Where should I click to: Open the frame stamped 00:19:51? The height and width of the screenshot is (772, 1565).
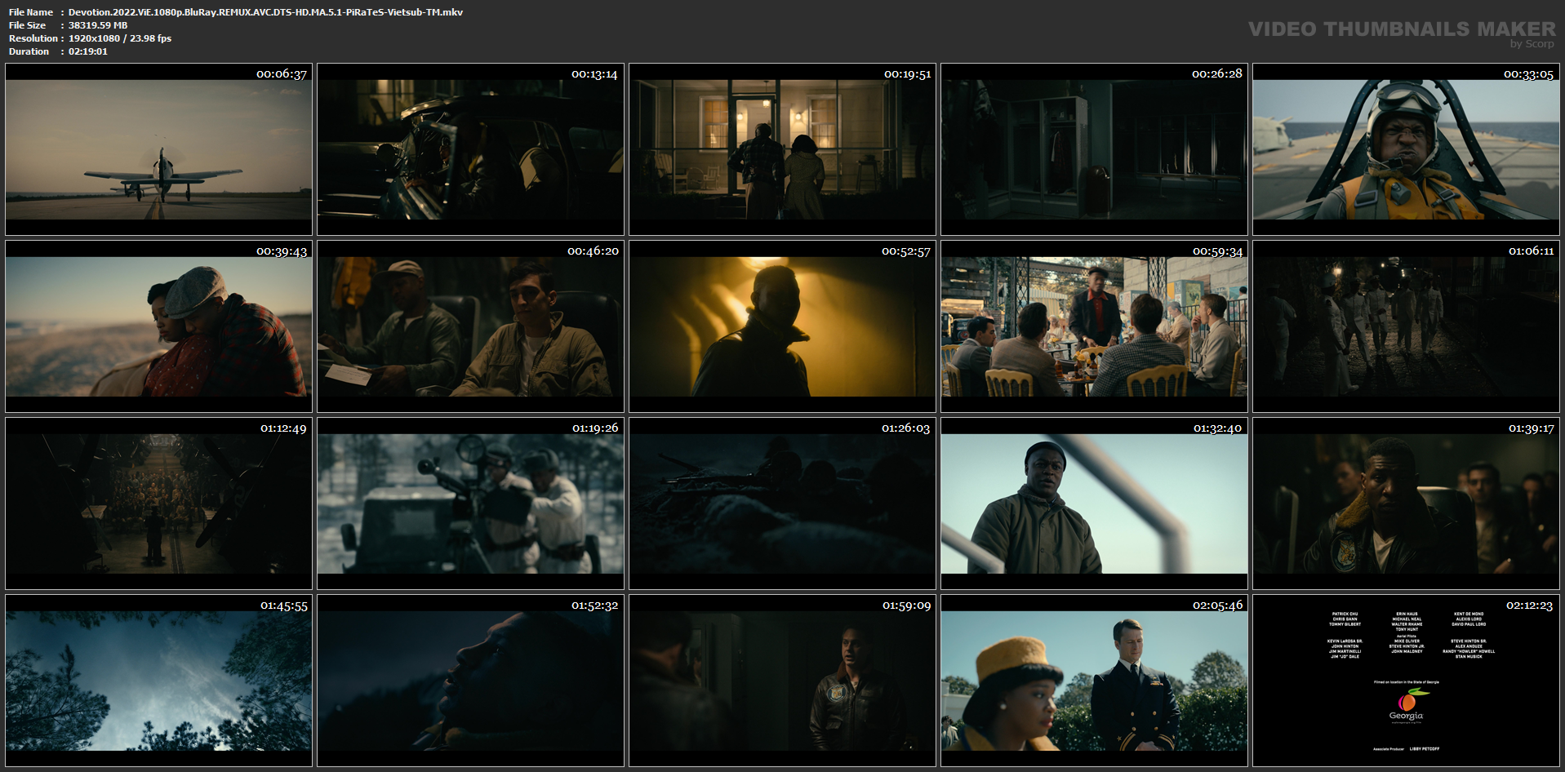pos(782,149)
